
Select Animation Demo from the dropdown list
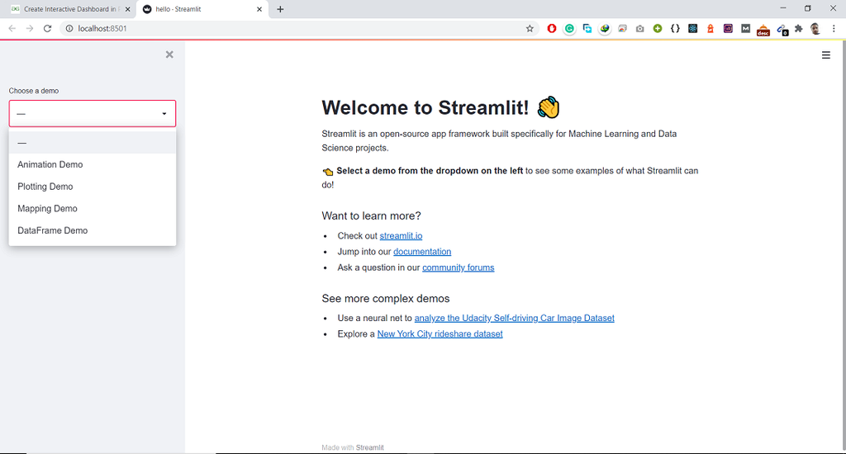point(93,164)
